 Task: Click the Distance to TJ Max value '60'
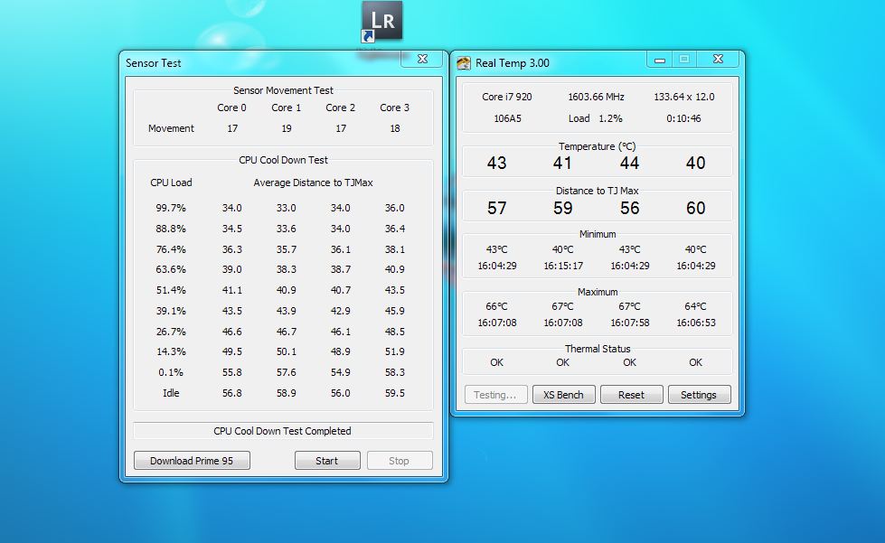695,208
